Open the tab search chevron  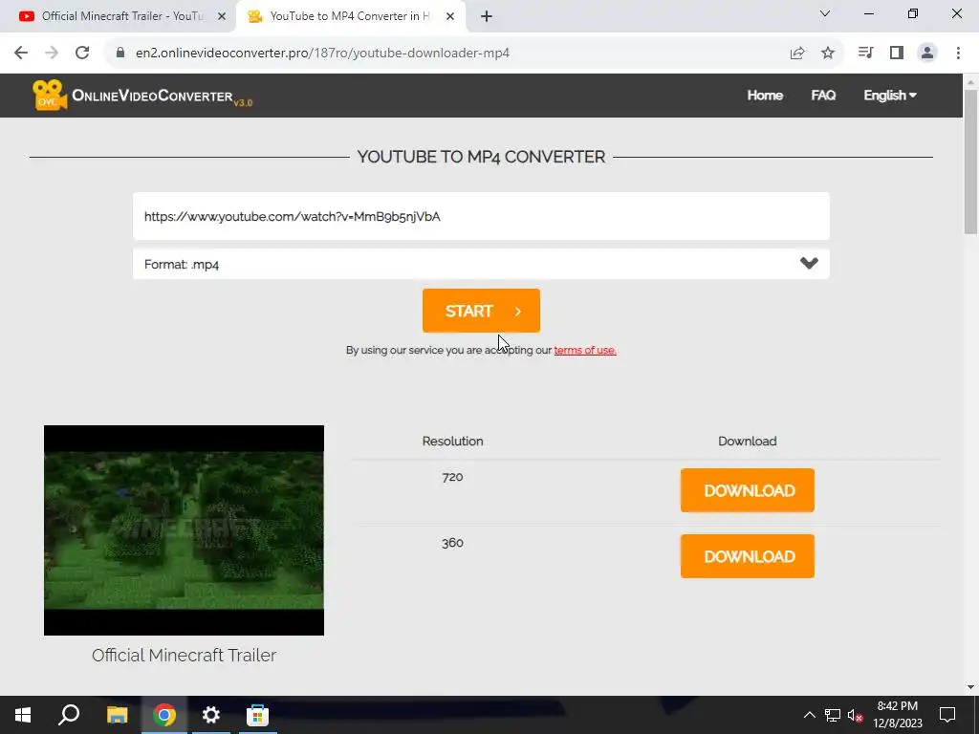point(825,13)
